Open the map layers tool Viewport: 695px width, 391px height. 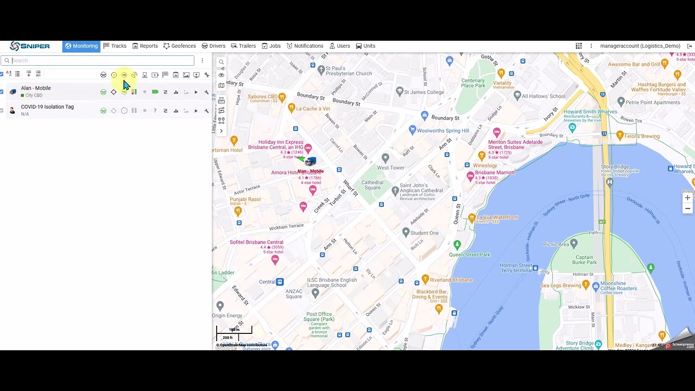click(x=221, y=86)
